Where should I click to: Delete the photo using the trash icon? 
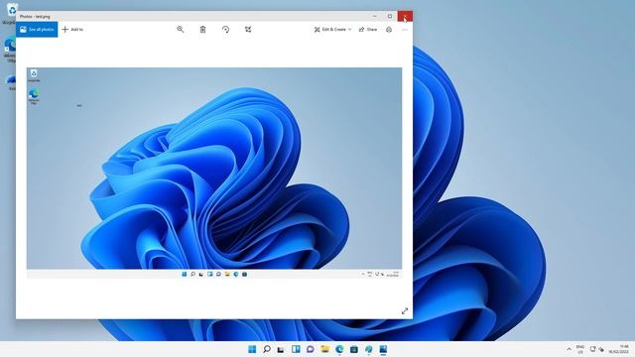pyautogui.click(x=202, y=29)
